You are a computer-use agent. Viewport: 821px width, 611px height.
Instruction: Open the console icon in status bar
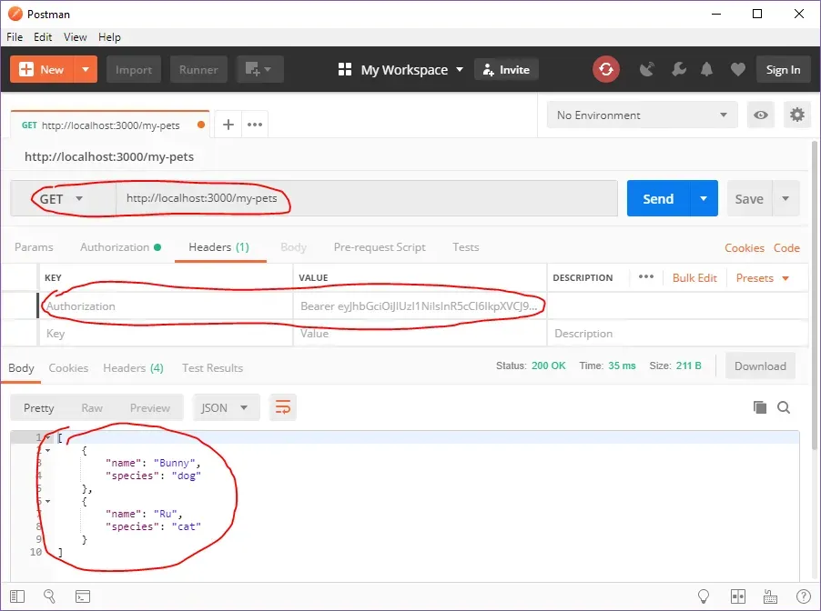pos(82,596)
